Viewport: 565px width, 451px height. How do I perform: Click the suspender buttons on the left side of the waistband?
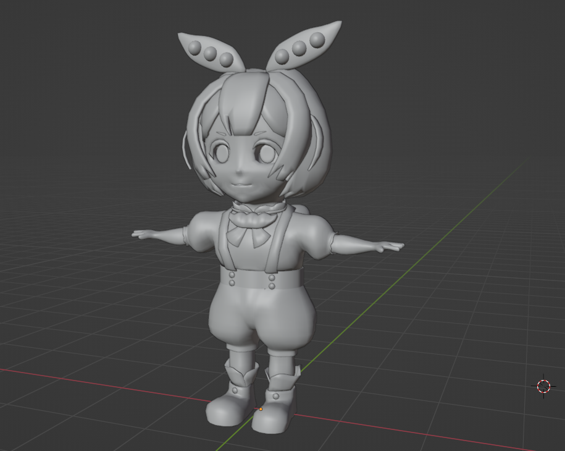232,277
